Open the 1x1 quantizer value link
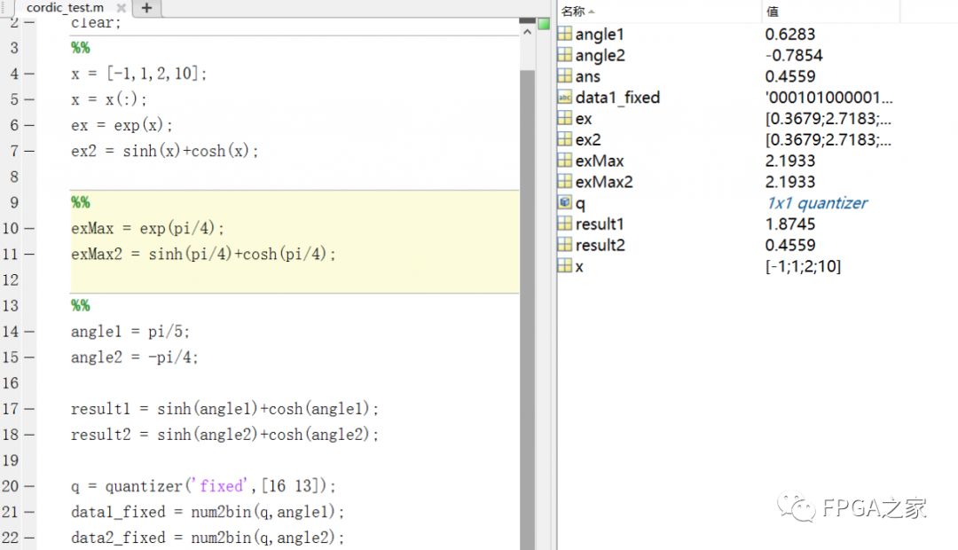The image size is (958, 550). point(817,203)
